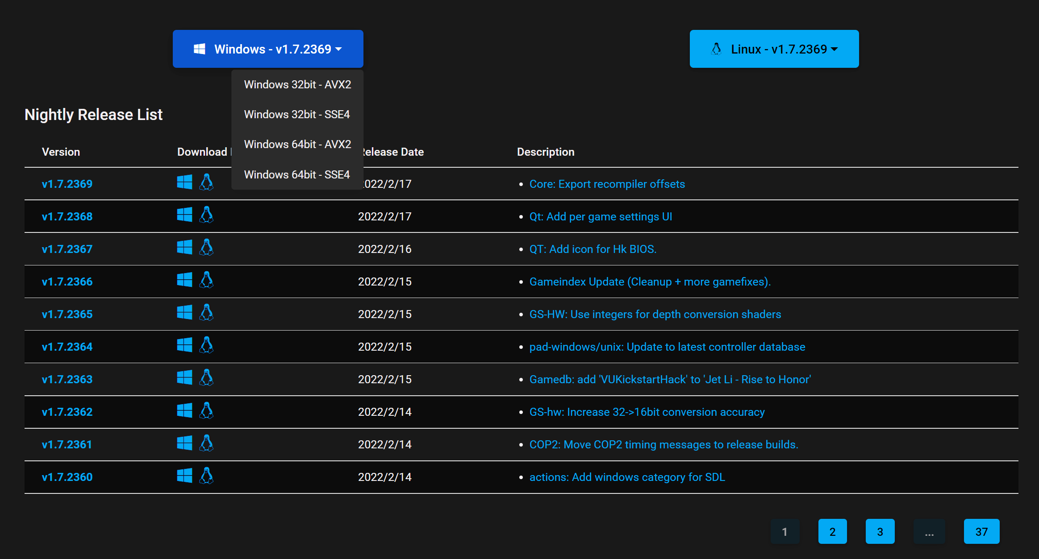Click Windows icon in v1.7.2368 row
The width and height of the screenshot is (1039, 559).
[184, 215]
